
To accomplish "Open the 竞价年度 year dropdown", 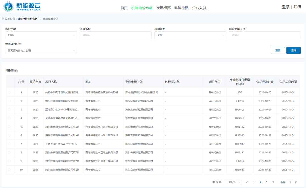I will [x=41, y=35].
